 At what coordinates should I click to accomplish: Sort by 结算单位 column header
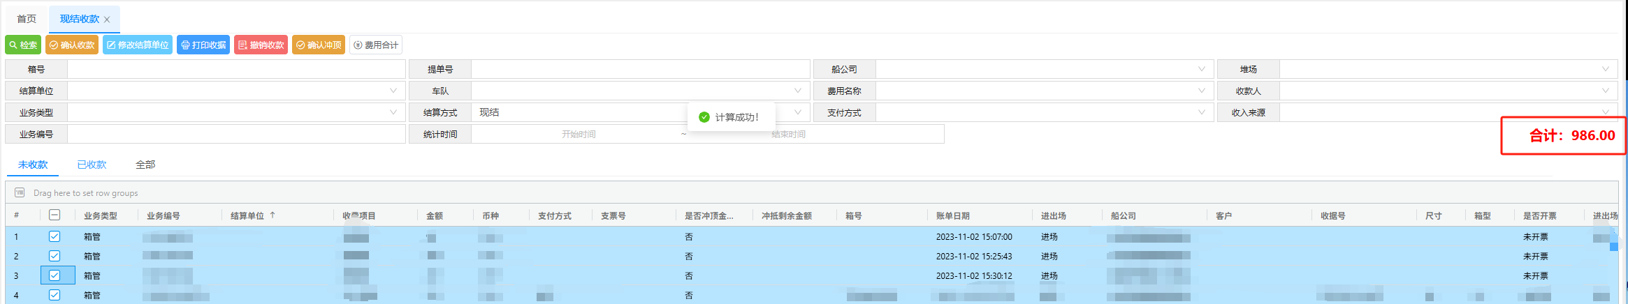coord(247,215)
